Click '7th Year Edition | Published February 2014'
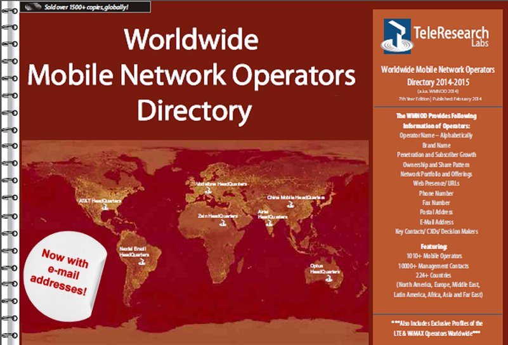 tap(440, 99)
